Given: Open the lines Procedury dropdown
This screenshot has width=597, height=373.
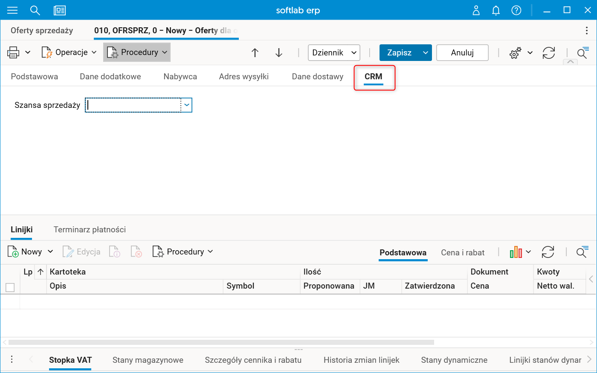Looking at the screenshot, I should pyautogui.click(x=183, y=252).
